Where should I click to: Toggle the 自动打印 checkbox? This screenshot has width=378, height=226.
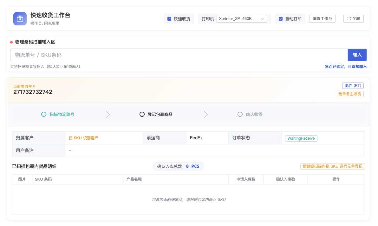pos(281,19)
